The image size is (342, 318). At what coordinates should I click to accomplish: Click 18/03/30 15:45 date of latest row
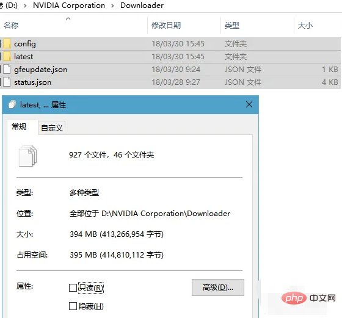click(x=178, y=57)
